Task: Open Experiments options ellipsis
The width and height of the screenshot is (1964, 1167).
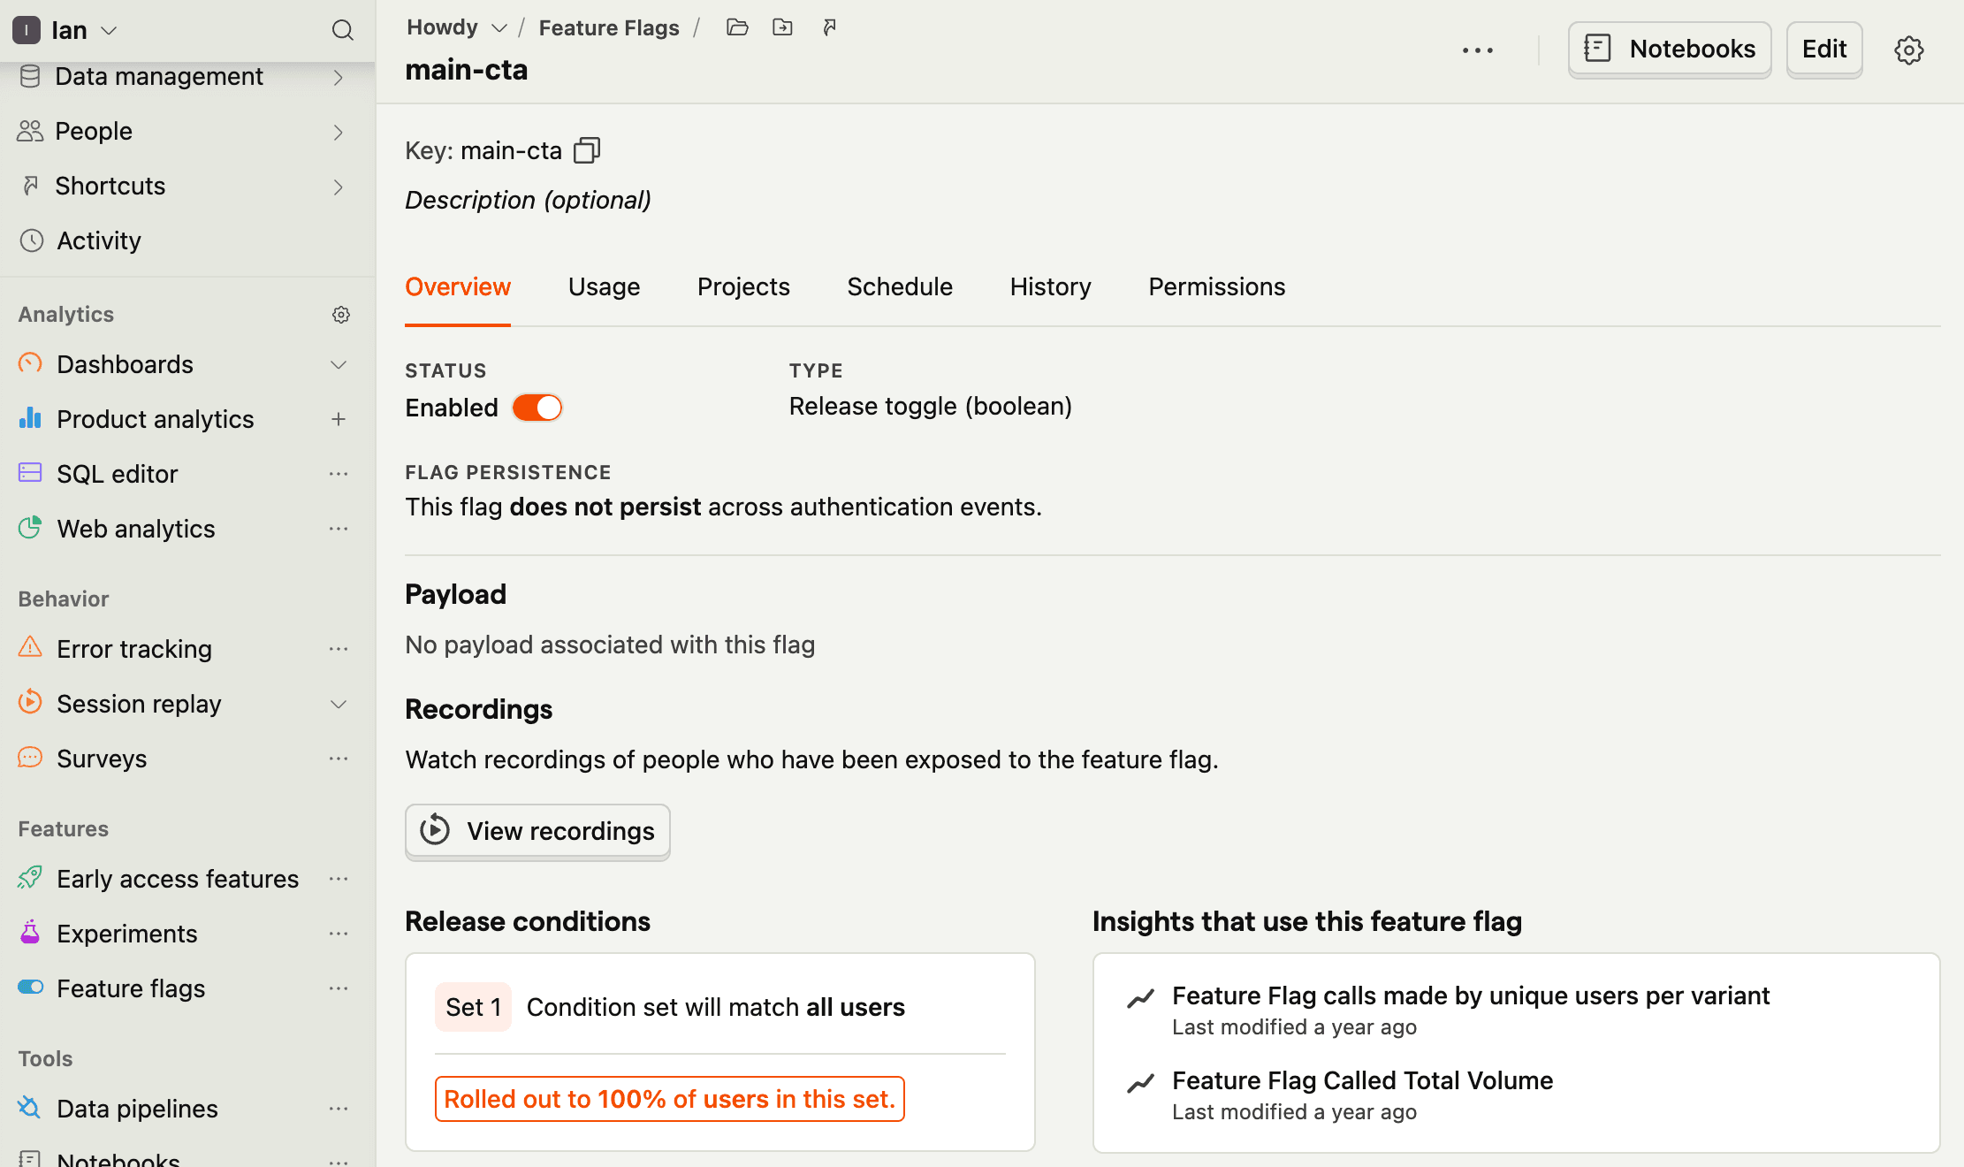Action: pyautogui.click(x=338, y=934)
